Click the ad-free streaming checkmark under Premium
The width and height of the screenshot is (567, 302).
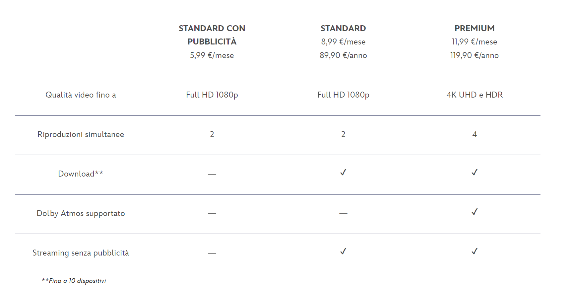474,251
